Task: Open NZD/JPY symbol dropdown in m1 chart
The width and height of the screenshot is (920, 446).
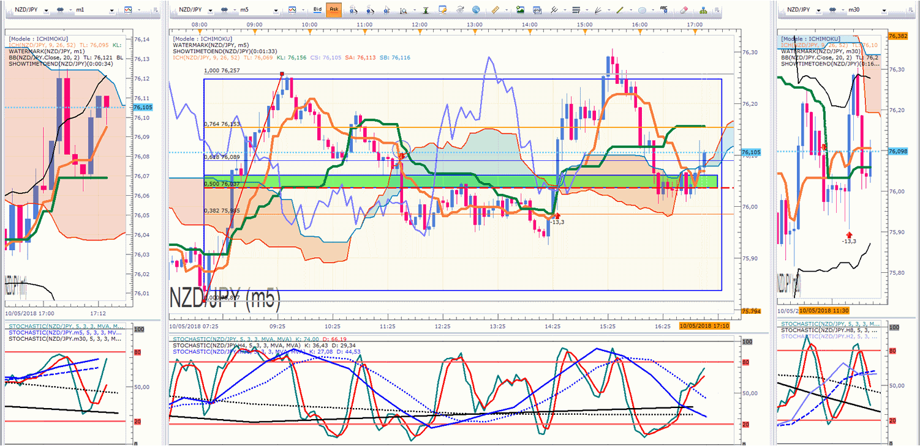Action: (46, 10)
